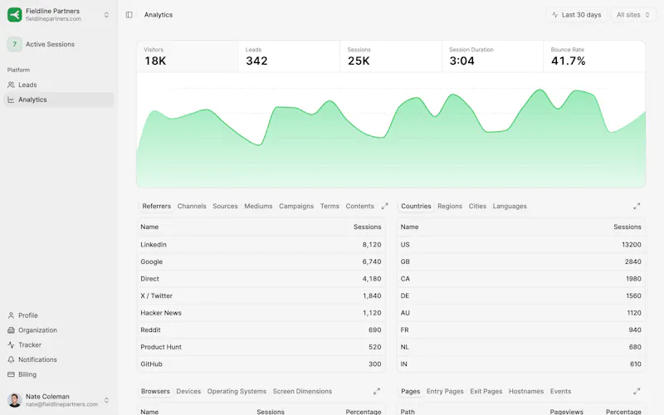Switch to the Events tab
This screenshot has width=664, height=415.
[x=560, y=391]
